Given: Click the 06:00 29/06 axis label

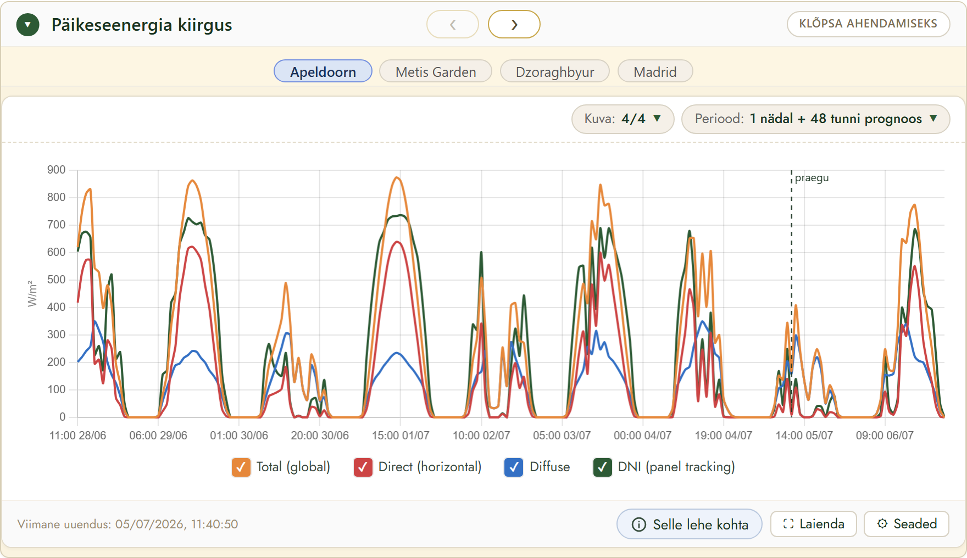Looking at the screenshot, I should coord(158,436).
